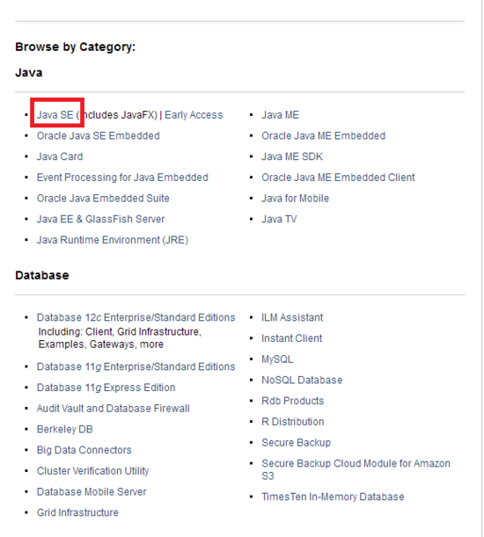Image resolution: width=484 pixels, height=537 pixels.
Task: Open the Early Access link
Action: coord(194,115)
